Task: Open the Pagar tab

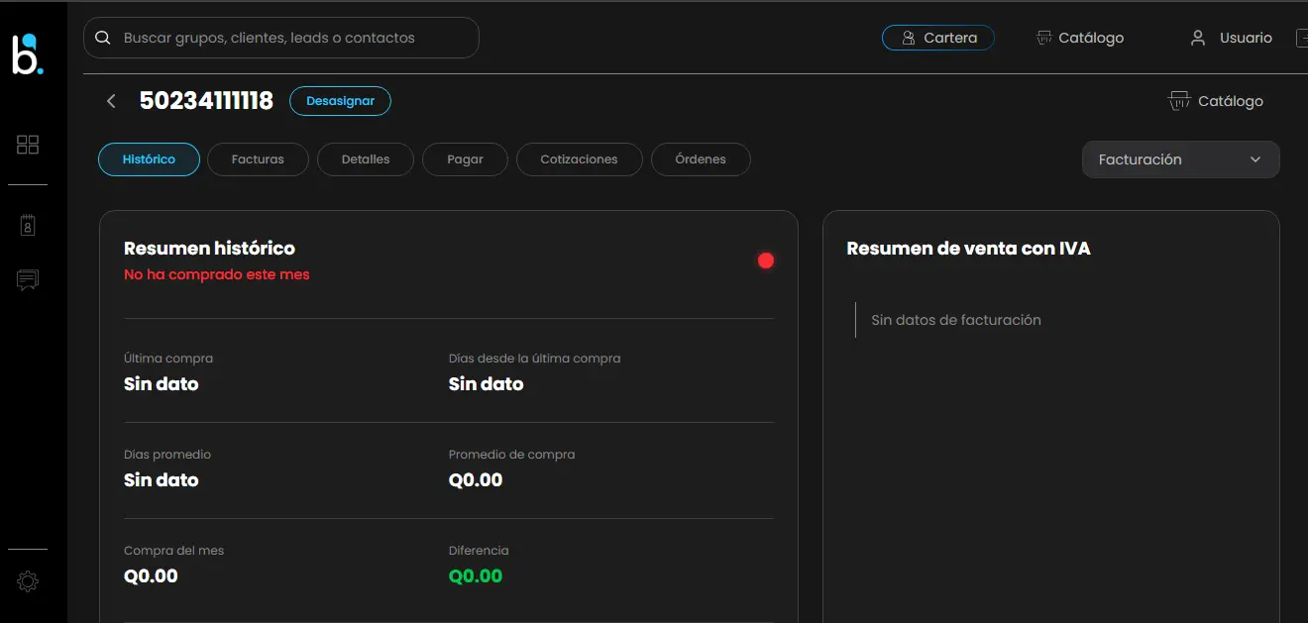Action: tap(465, 159)
